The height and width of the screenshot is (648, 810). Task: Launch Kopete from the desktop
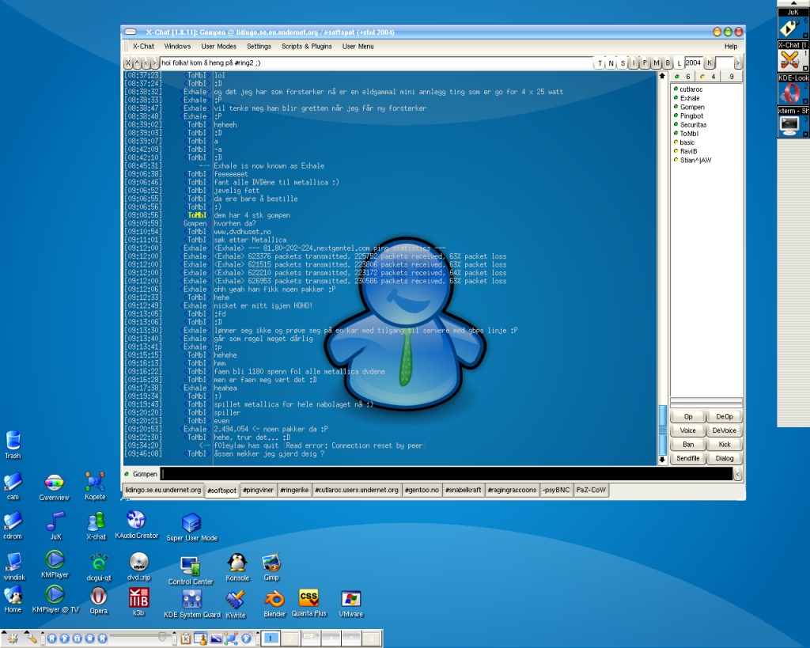95,487
